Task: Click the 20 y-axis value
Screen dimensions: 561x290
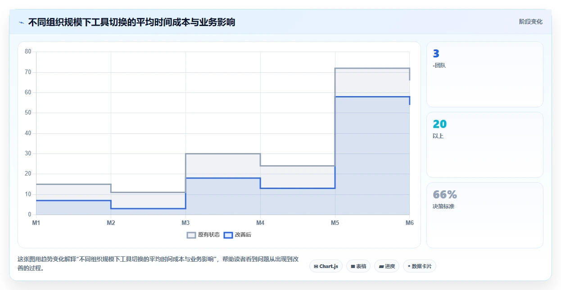Action: pyautogui.click(x=28, y=174)
